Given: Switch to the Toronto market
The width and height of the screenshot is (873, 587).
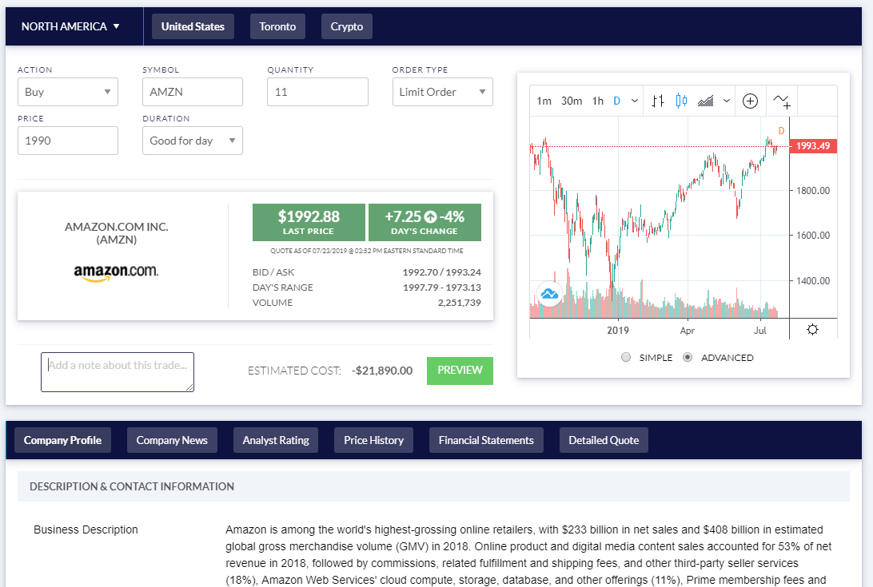Looking at the screenshot, I should click(x=277, y=26).
